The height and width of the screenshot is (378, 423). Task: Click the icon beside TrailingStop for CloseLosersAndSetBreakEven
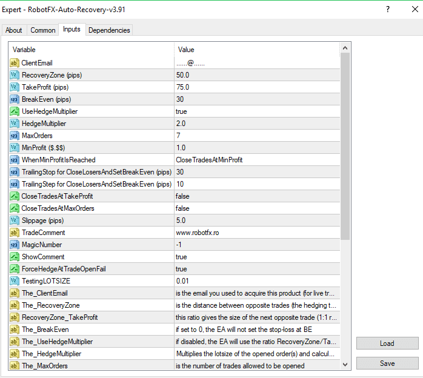[15, 172]
